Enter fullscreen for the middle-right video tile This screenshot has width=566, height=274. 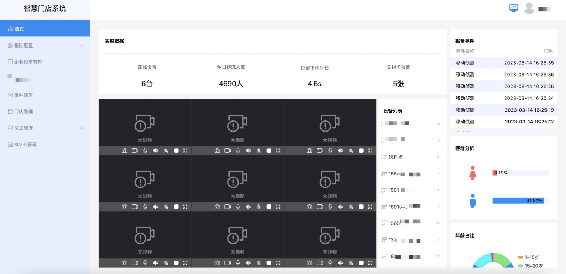click(370, 207)
